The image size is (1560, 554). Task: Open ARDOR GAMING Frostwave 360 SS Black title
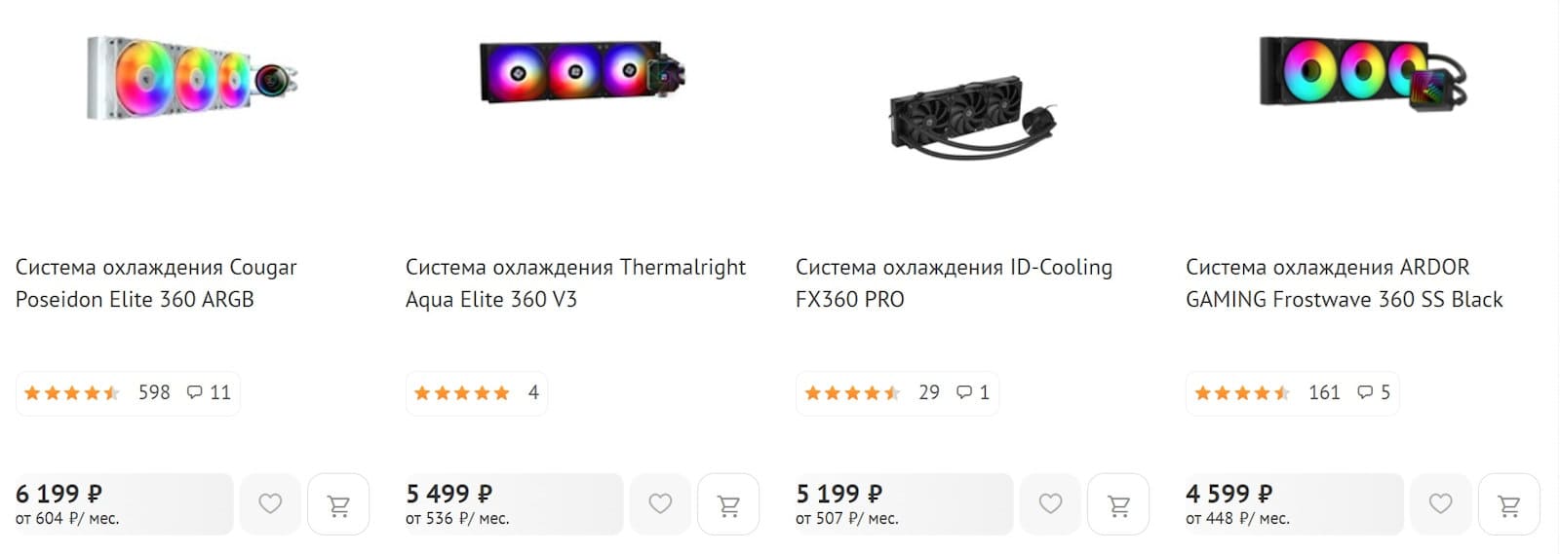[x=1344, y=283]
